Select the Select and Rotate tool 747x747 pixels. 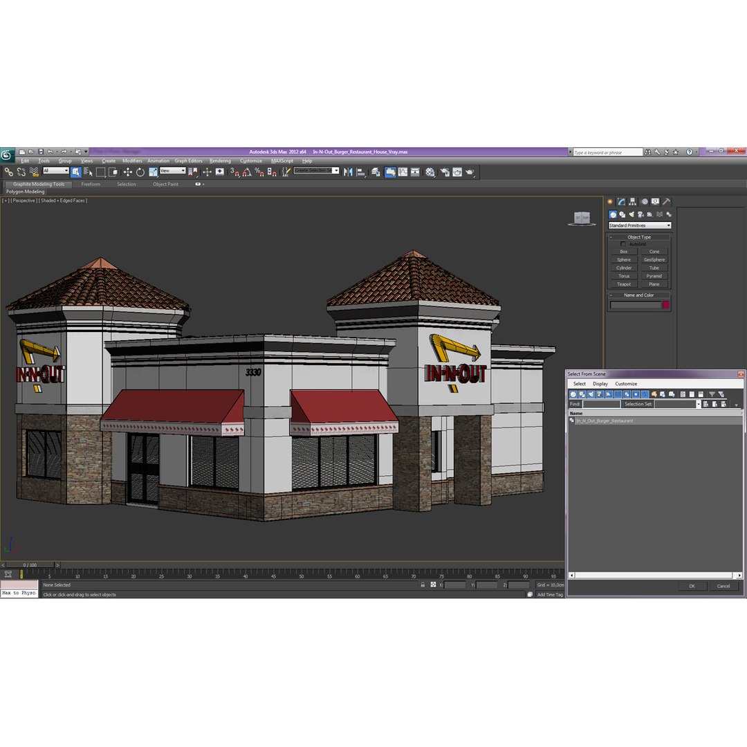pos(140,172)
